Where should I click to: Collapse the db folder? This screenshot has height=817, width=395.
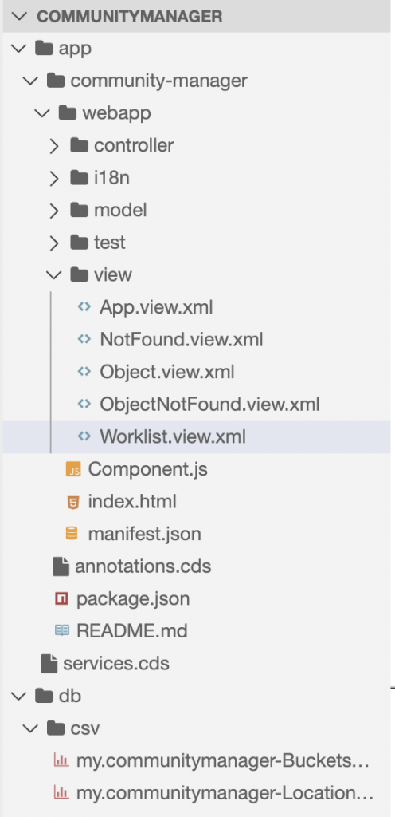pos(19,696)
